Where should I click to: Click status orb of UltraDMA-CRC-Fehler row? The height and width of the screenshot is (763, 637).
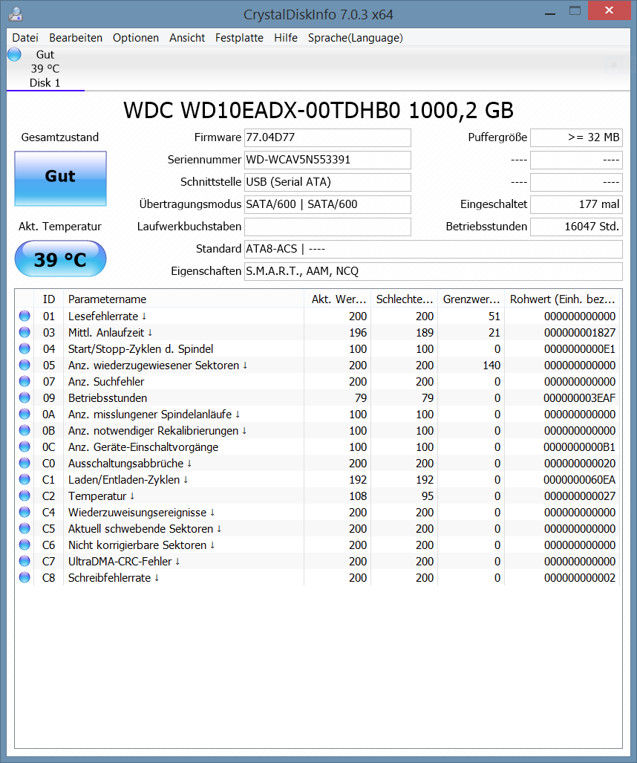point(24,561)
